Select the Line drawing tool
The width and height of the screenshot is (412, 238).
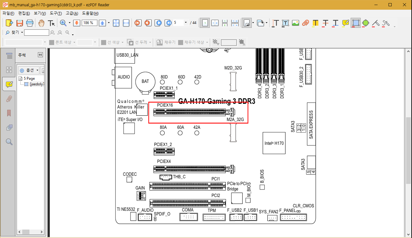(x=376, y=23)
